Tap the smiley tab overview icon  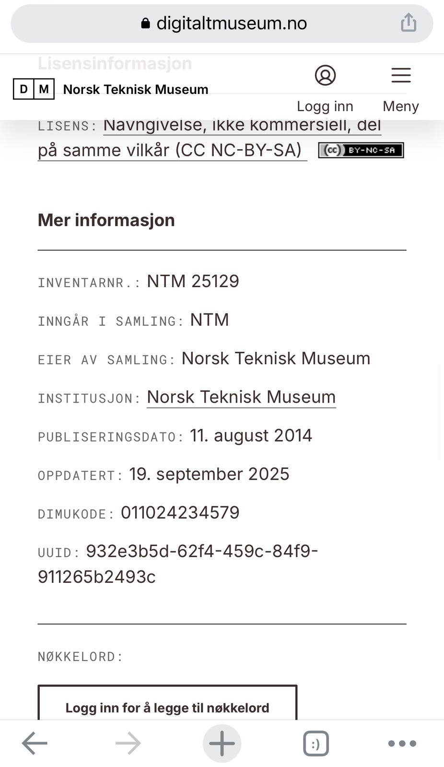pyautogui.click(x=315, y=743)
